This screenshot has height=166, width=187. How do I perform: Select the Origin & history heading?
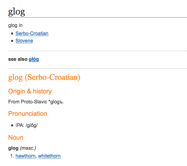click(30, 91)
